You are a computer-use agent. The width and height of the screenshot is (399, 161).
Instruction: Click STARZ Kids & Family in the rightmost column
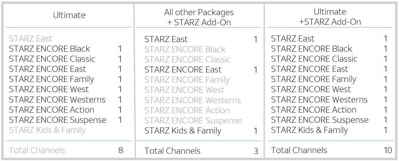pyautogui.click(x=309, y=130)
